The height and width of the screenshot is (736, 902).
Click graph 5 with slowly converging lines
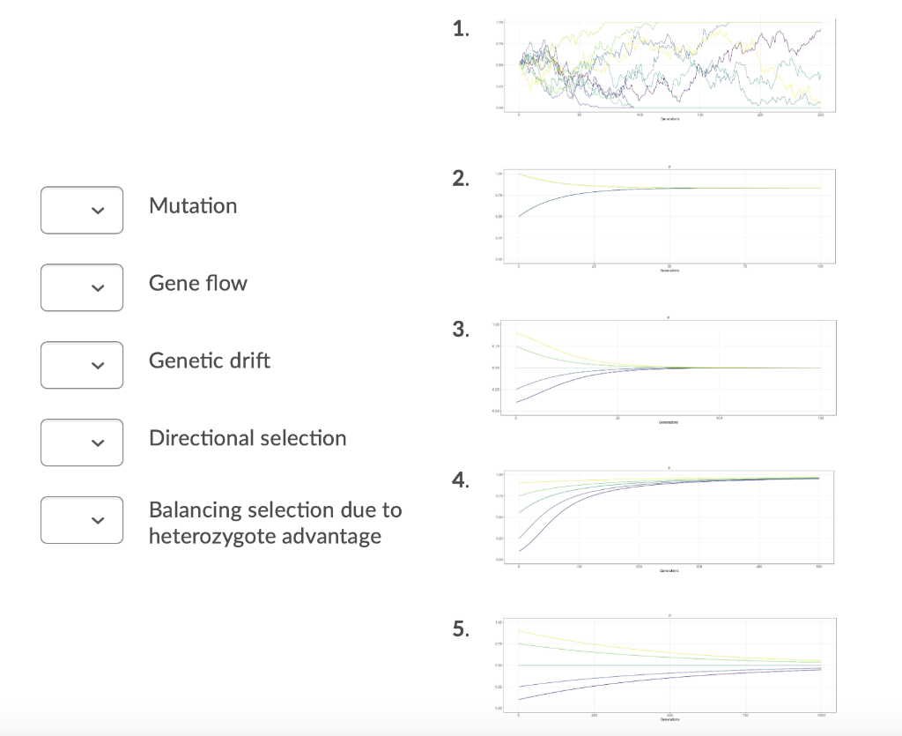(x=665, y=664)
